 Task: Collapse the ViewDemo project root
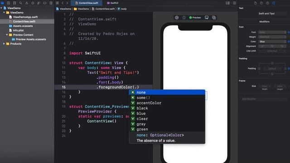tap(1, 8)
